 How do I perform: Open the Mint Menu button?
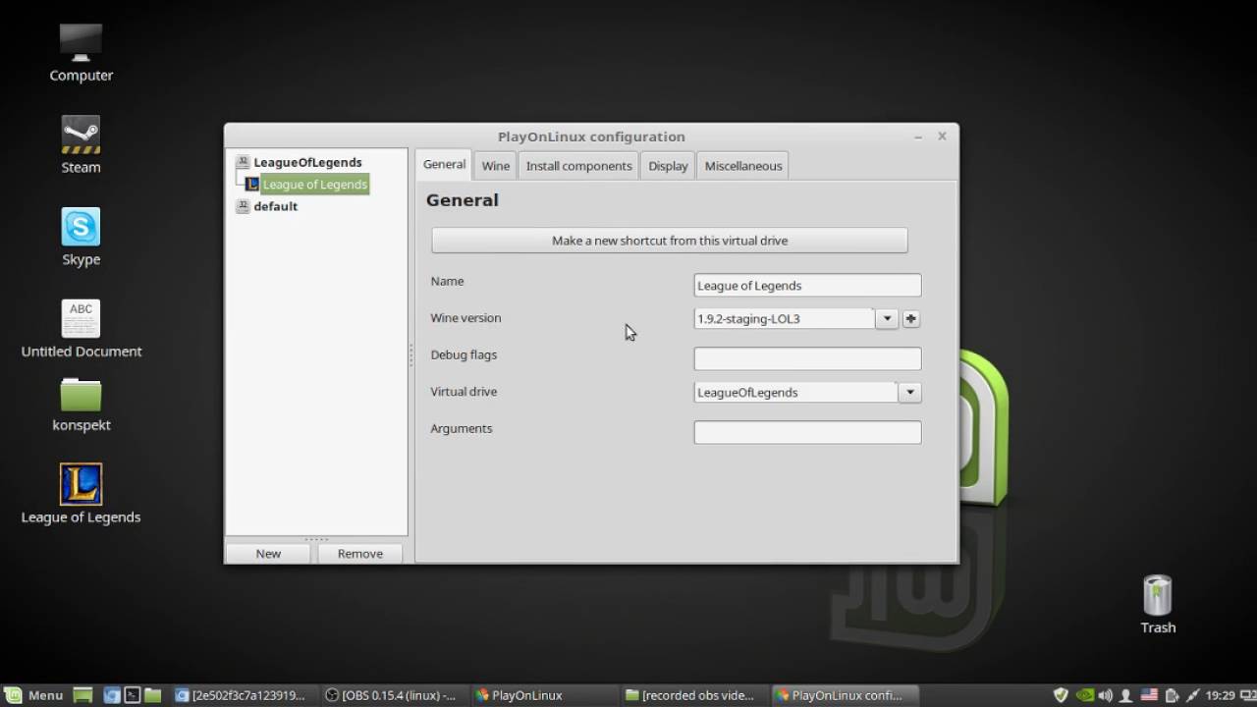(x=35, y=695)
